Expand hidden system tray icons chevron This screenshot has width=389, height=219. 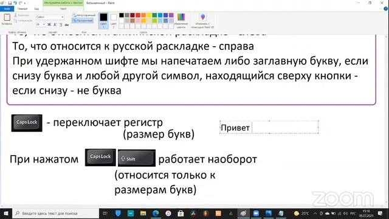pos(315,214)
